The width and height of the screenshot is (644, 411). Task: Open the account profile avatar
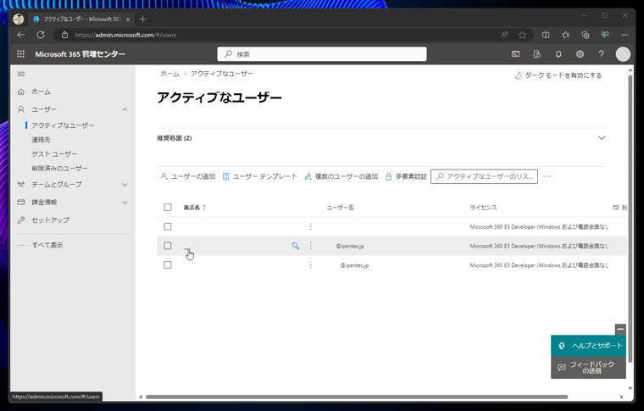623,54
